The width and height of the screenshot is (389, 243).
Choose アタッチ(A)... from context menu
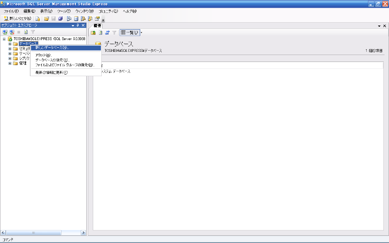66,55
